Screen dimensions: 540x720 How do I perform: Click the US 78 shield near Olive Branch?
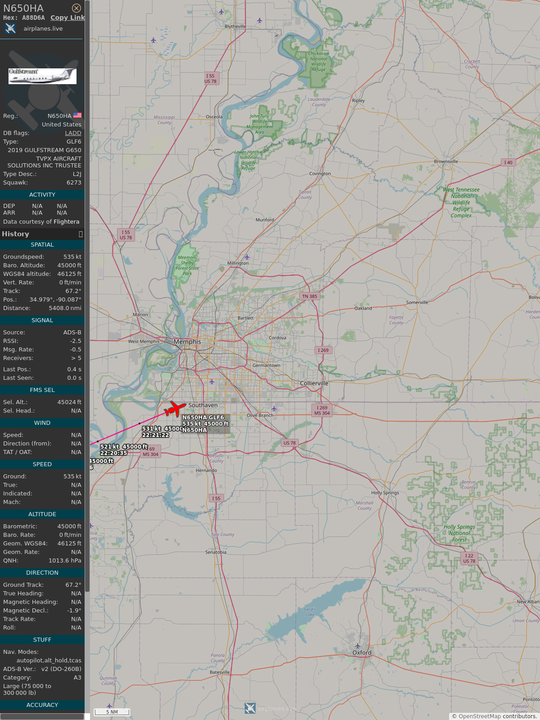(289, 443)
